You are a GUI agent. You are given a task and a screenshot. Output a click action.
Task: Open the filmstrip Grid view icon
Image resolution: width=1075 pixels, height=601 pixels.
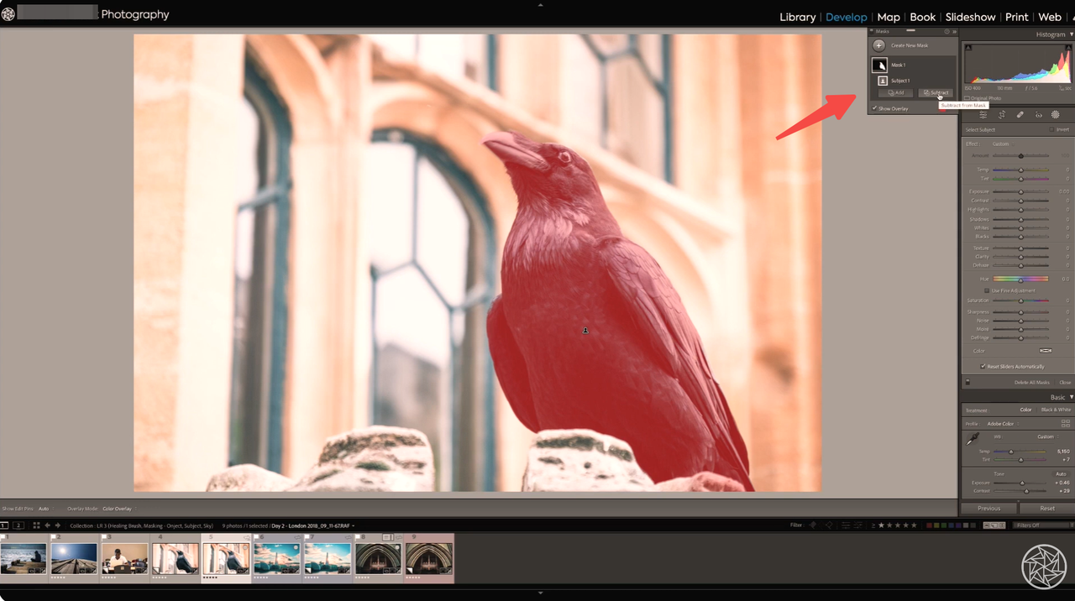[36, 525]
